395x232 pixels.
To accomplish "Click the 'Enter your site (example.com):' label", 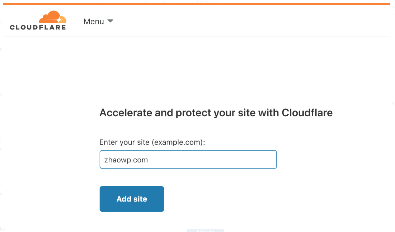I will (152, 142).
